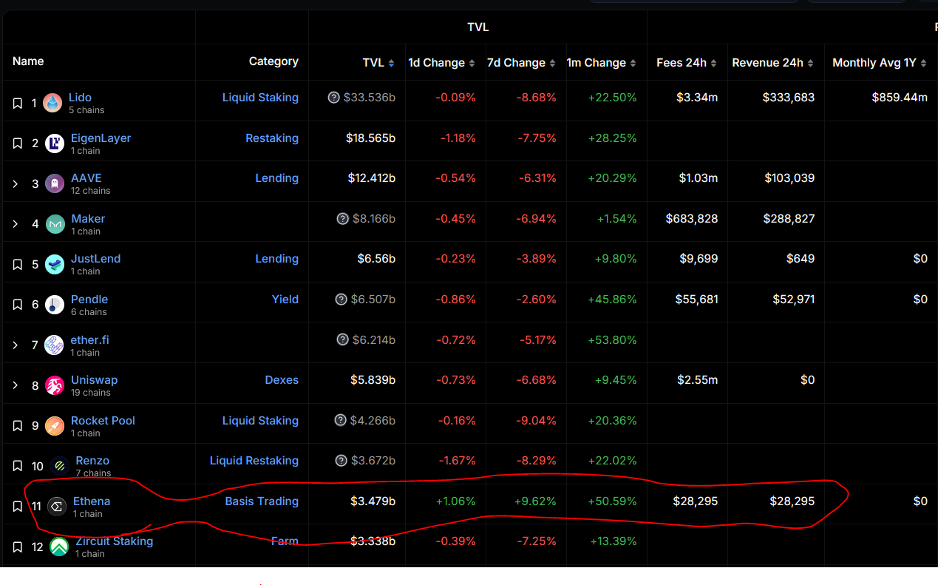Bookmark the Pendle protocol row
The image size is (938, 585).
pyautogui.click(x=18, y=305)
